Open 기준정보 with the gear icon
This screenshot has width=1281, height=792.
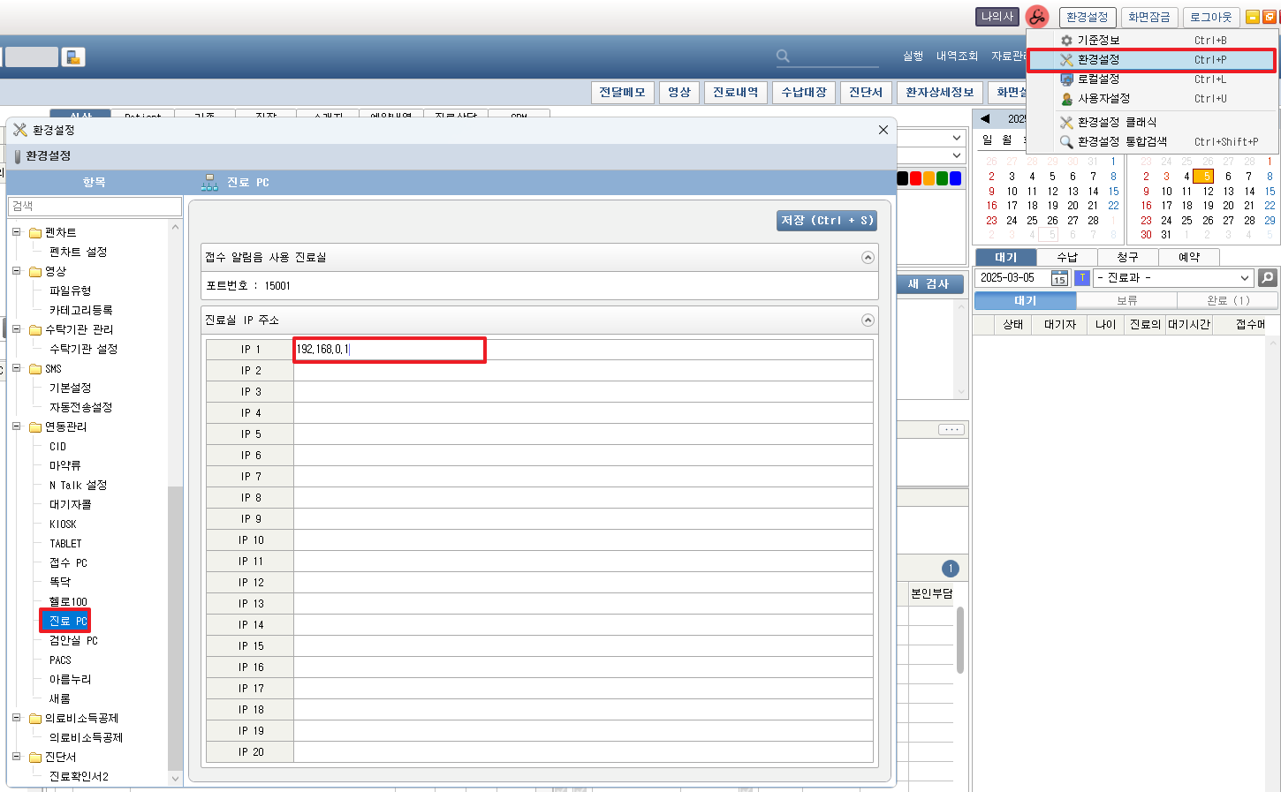pos(1097,41)
